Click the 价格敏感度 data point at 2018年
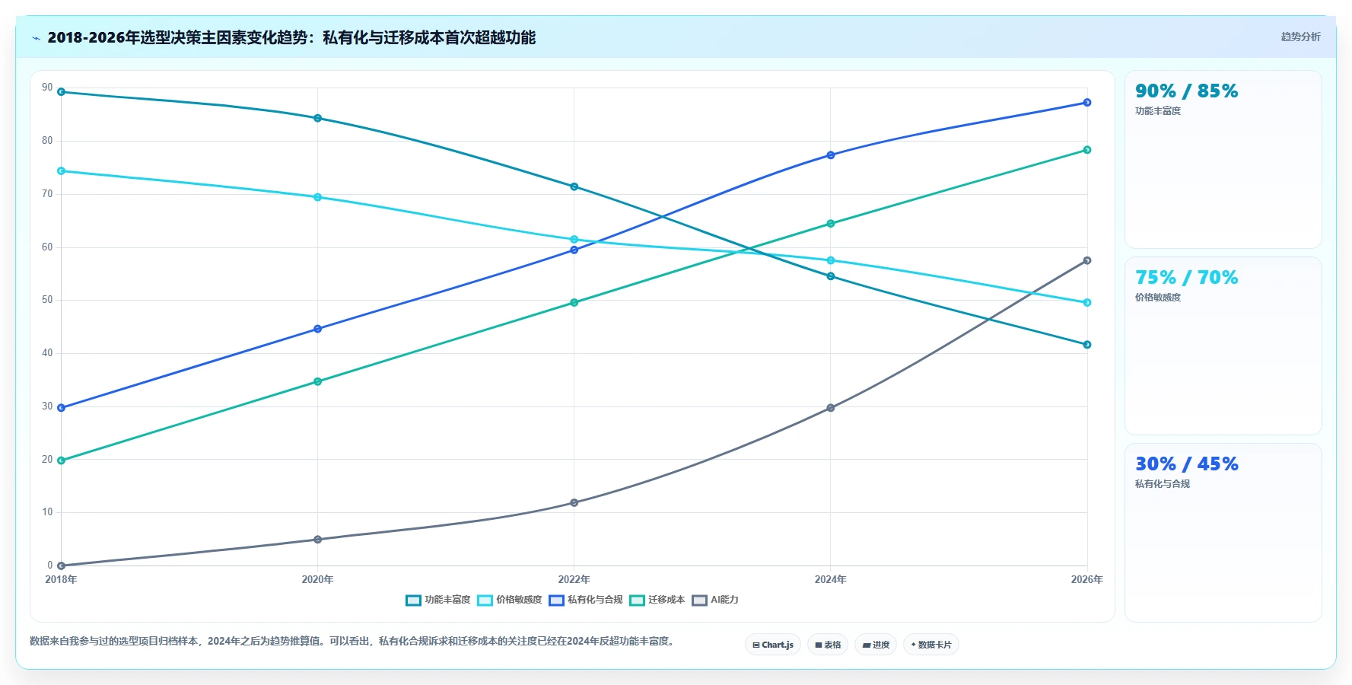This screenshot has height=685, width=1352. point(62,171)
